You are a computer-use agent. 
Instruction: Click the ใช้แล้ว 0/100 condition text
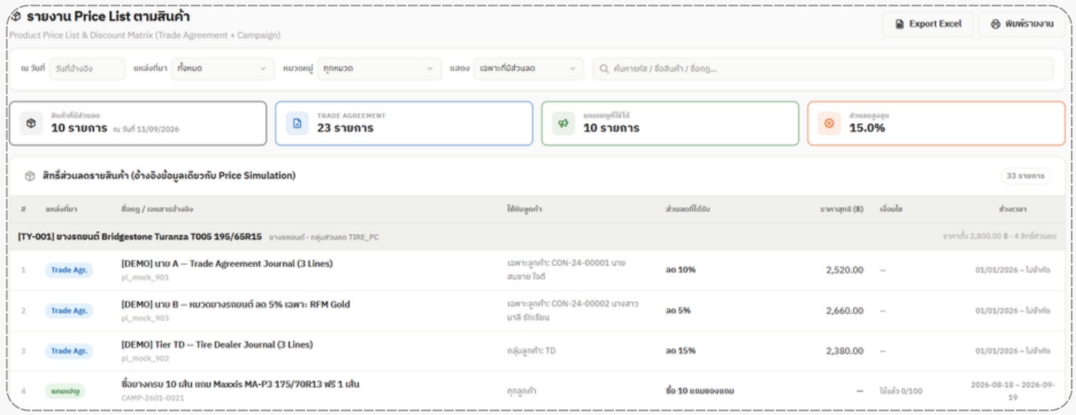pyautogui.click(x=901, y=391)
